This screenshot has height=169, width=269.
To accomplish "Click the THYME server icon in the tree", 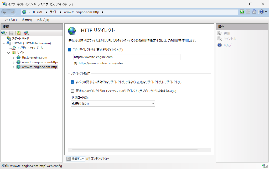I will (x=9, y=43).
